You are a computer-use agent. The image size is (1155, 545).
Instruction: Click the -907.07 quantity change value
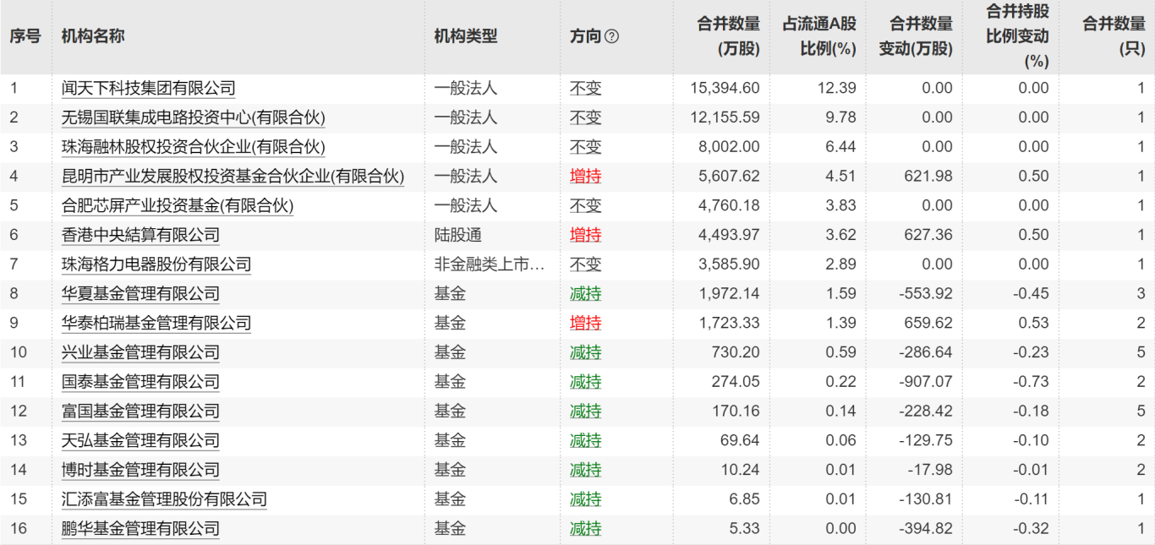[x=926, y=382]
